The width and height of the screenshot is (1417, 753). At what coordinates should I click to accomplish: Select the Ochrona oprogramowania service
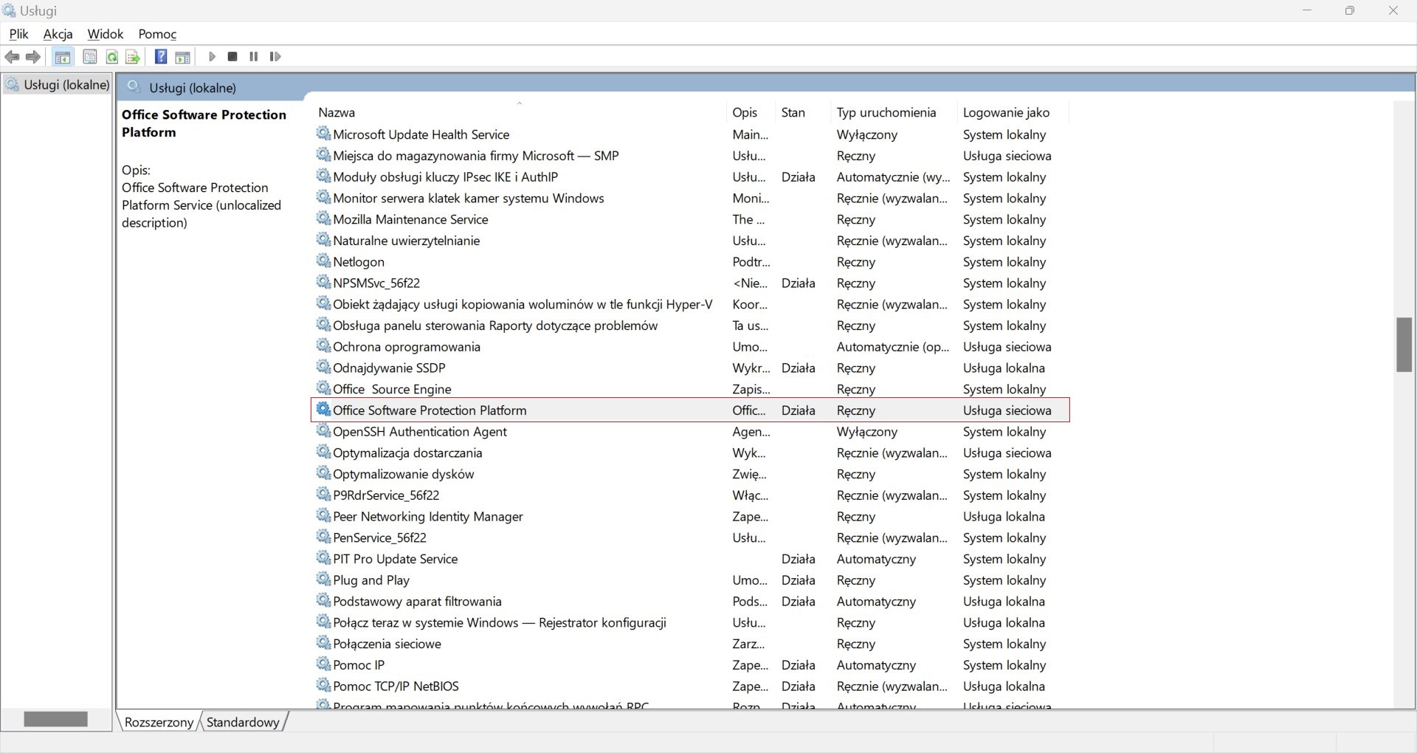coord(690,347)
